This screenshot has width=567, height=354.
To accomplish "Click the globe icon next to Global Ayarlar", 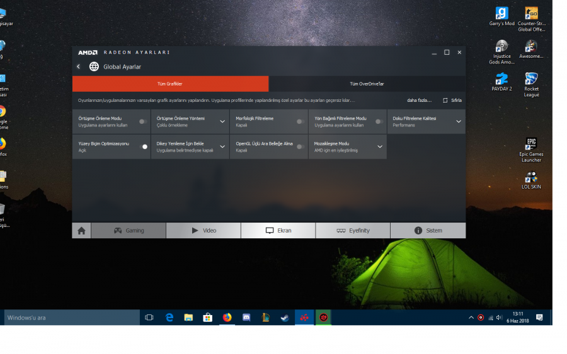I will (94, 67).
